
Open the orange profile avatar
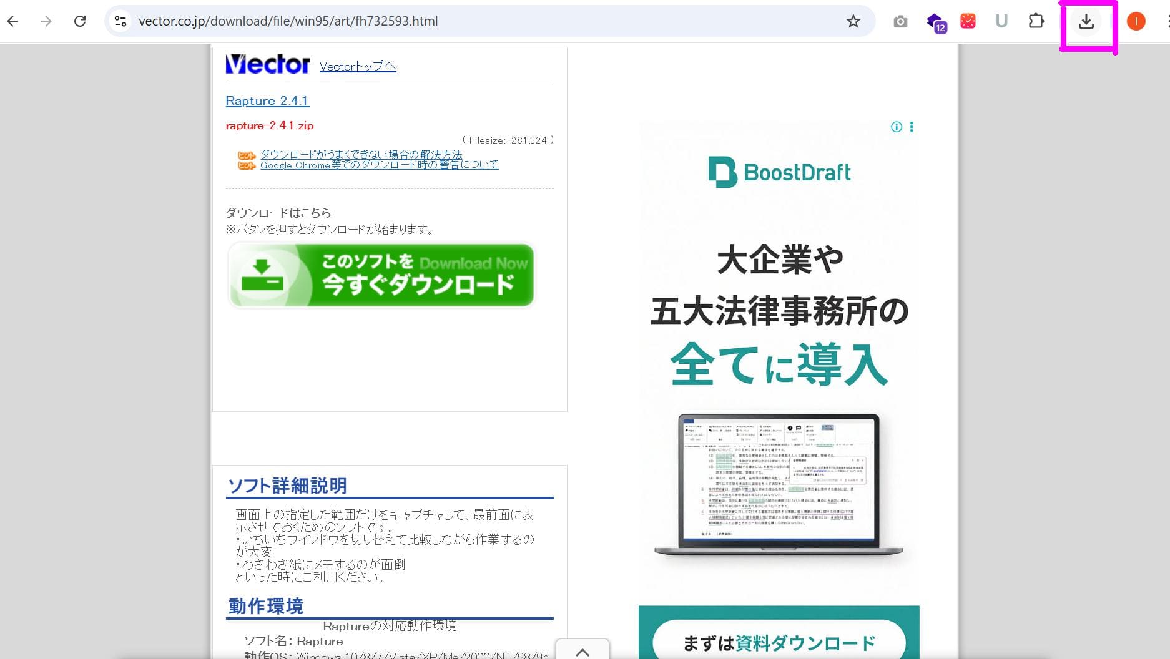[1136, 21]
